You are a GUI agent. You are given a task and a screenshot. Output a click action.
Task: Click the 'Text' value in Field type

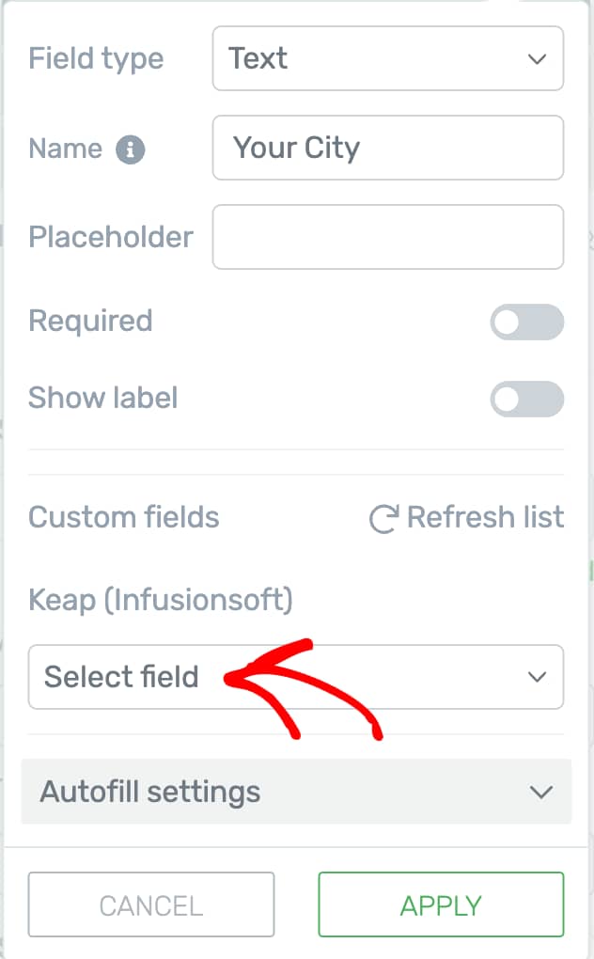coord(258,59)
